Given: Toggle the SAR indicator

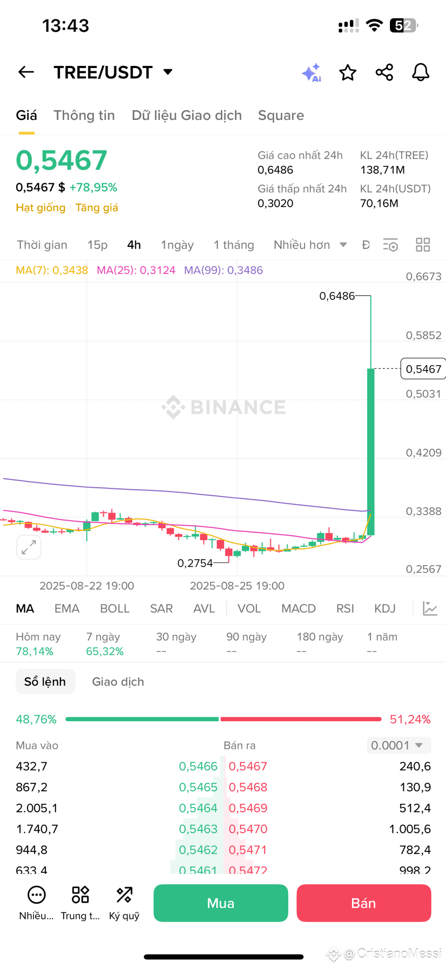Looking at the screenshot, I should [161, 608].
